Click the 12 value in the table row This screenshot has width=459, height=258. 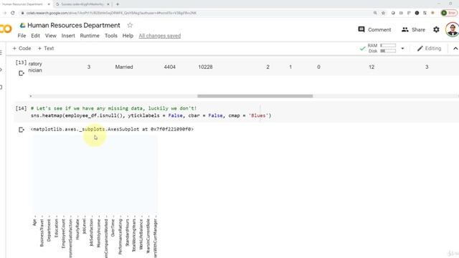(x=372, y=67)
